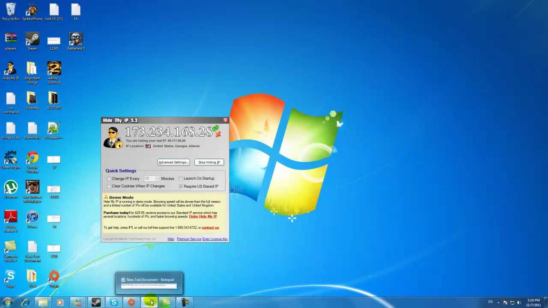548x308 pixels.
Task: Click the minutes spinner arrows
Action: pos(157,179)
